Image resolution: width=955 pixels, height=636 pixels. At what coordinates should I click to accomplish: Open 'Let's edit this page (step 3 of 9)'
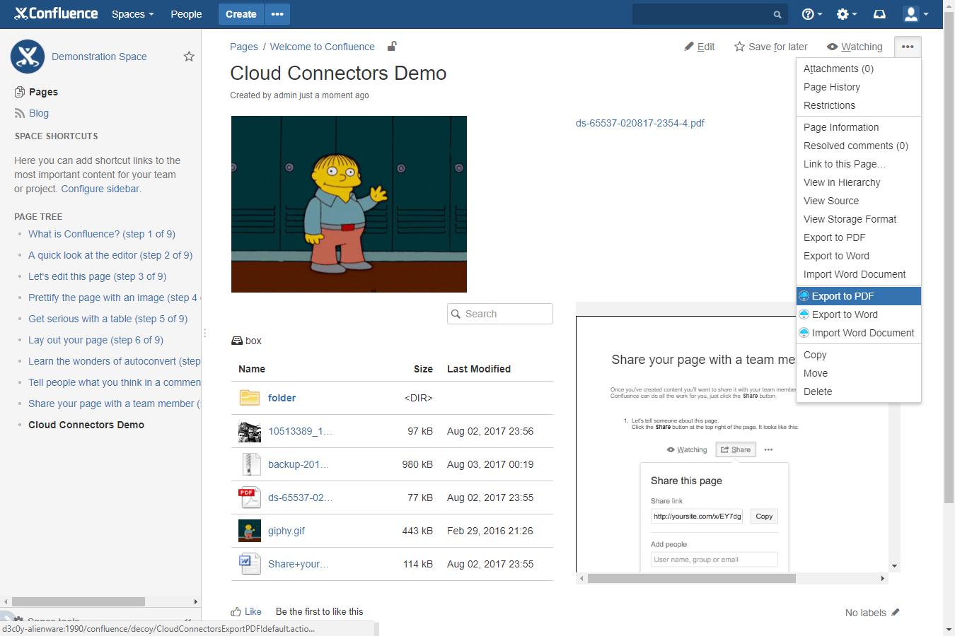pyautogui.click(x=98, y=276)
